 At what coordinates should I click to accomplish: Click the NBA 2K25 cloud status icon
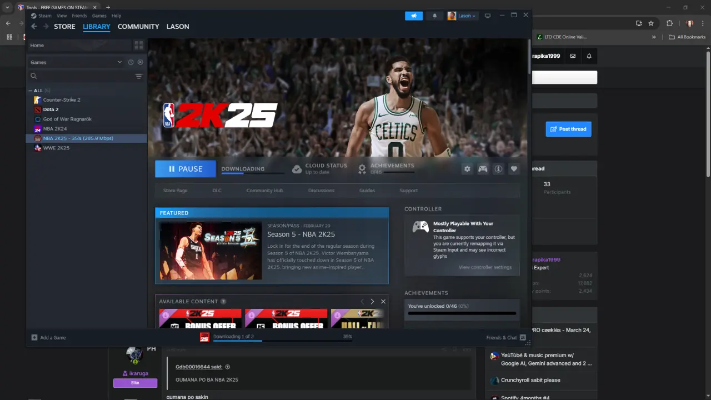pos(297,169)
